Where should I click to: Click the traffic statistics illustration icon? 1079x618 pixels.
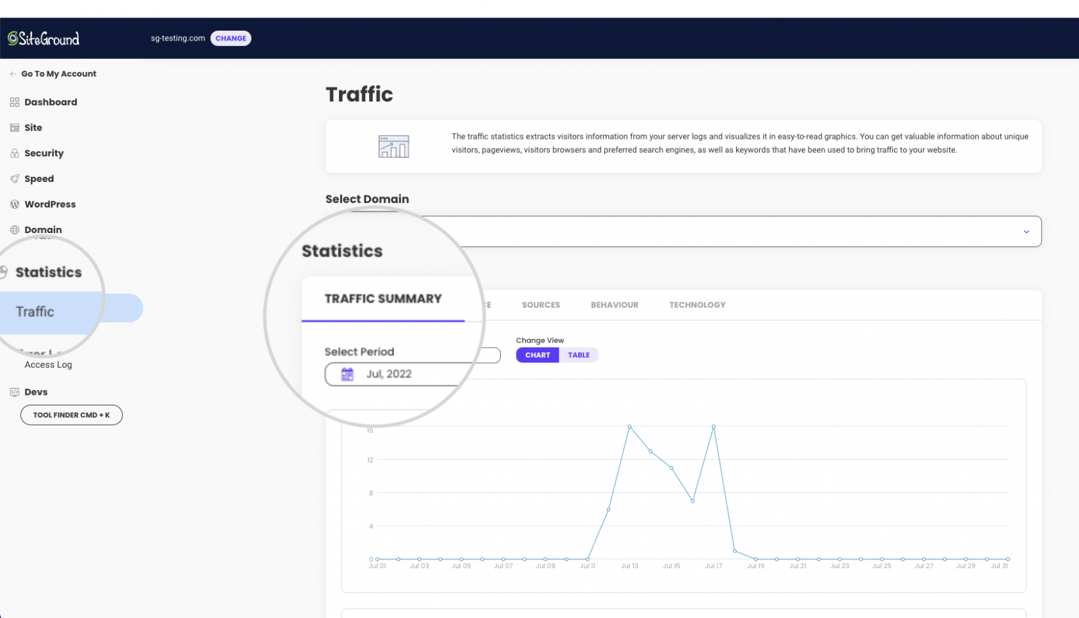pos(393,146)
